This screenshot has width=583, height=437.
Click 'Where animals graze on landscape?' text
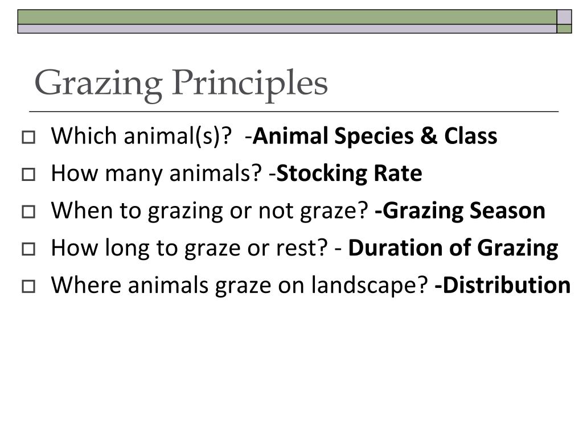[240, 286]
